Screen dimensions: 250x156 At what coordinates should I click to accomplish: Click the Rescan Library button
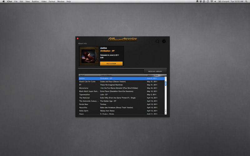point(155,71)
